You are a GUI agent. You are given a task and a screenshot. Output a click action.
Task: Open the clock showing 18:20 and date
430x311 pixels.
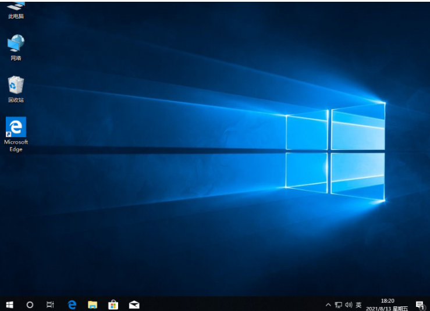[x=387, y=304]
